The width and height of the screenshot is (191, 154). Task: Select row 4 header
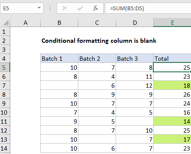click(x=5, y=59)
